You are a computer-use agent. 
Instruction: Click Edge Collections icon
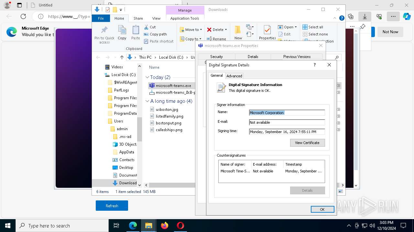click(x=351, y=16)
